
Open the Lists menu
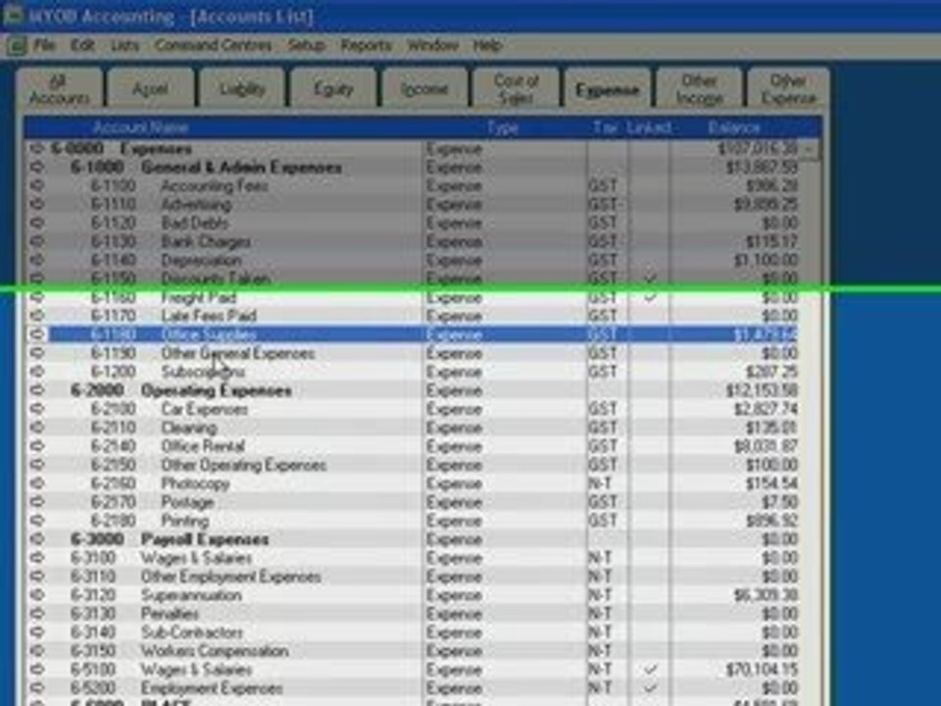pos(124,45)
